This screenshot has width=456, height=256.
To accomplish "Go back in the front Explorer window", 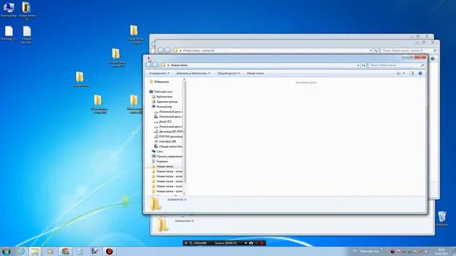I will point(148,65).
